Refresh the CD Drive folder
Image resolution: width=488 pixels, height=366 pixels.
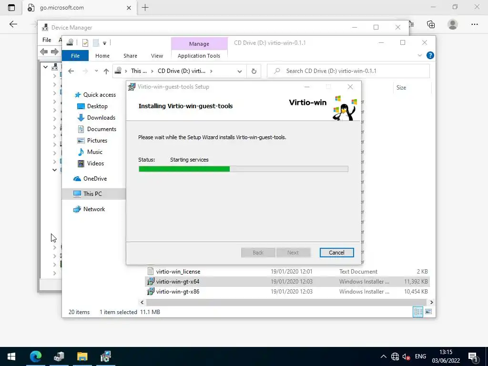tap(254, 71)
